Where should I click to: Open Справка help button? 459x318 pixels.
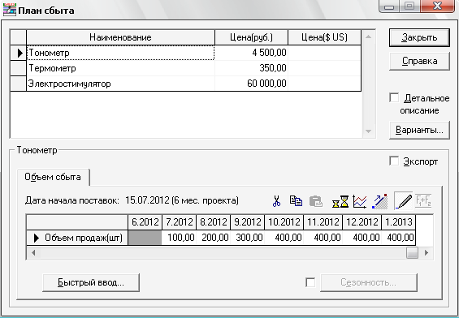(x=419, y=61)
